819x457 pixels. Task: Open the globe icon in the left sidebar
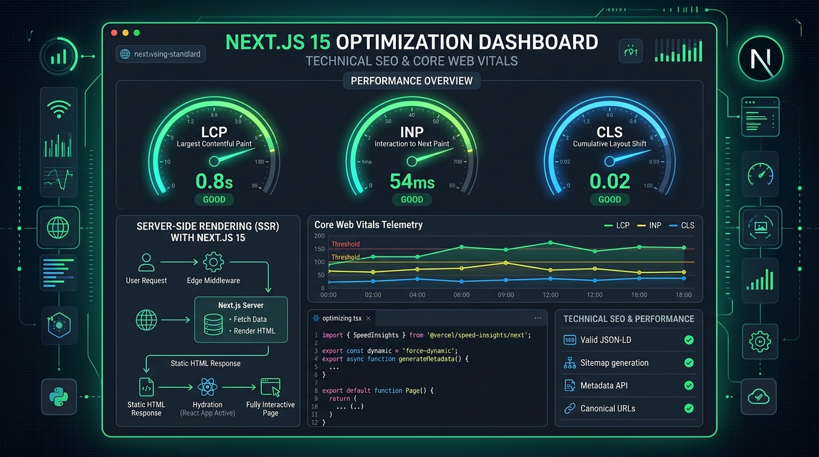coord(58,227)
